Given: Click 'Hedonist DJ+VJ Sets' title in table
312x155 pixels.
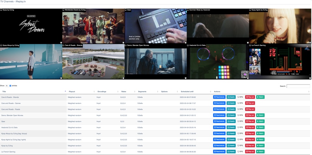Looking at the screenshot, I should [x=9, y=127].
